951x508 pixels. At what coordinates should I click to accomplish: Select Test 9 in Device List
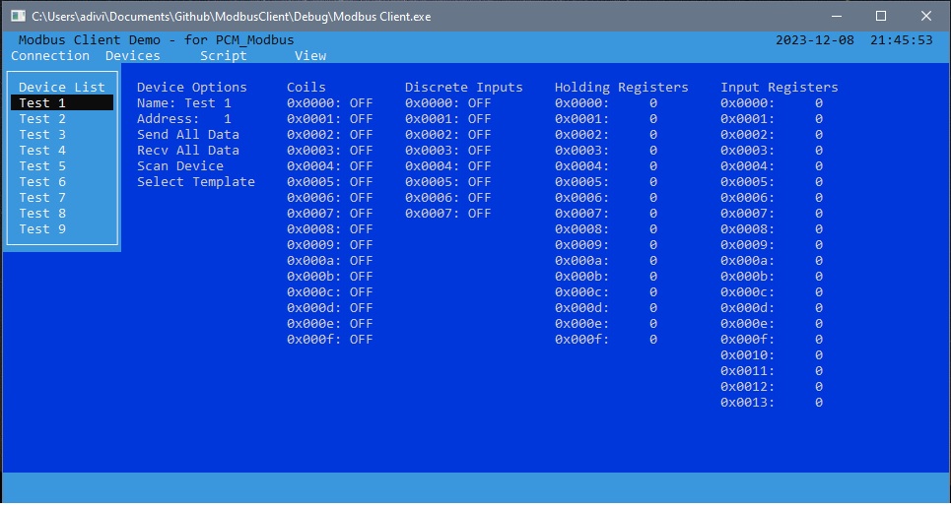coord(42,229)
